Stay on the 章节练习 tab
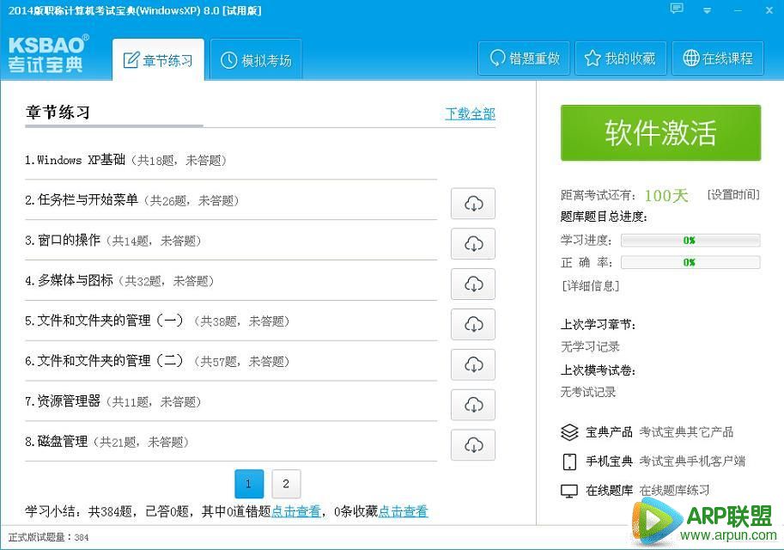Image resolution: width=784 pixels, height=550 pixels. tap(157, 58)
